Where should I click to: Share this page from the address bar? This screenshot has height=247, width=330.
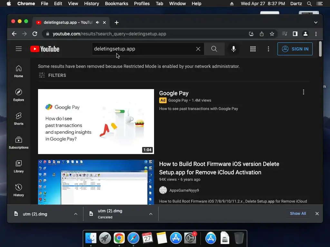(262, 34)
